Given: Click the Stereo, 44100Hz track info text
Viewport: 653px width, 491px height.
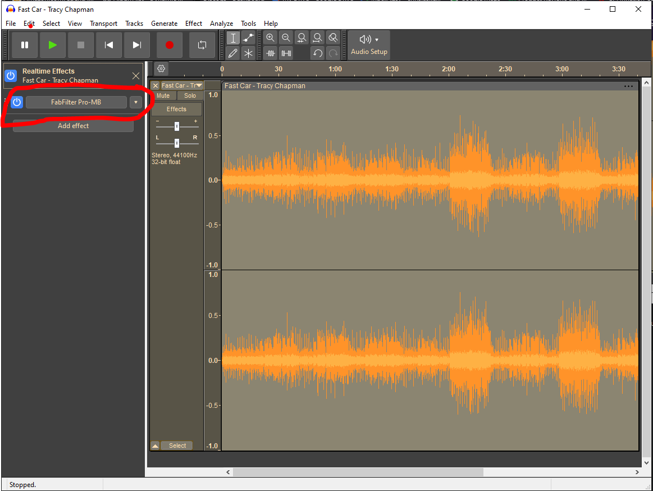Looking at the screenshot, I should 175,155.
